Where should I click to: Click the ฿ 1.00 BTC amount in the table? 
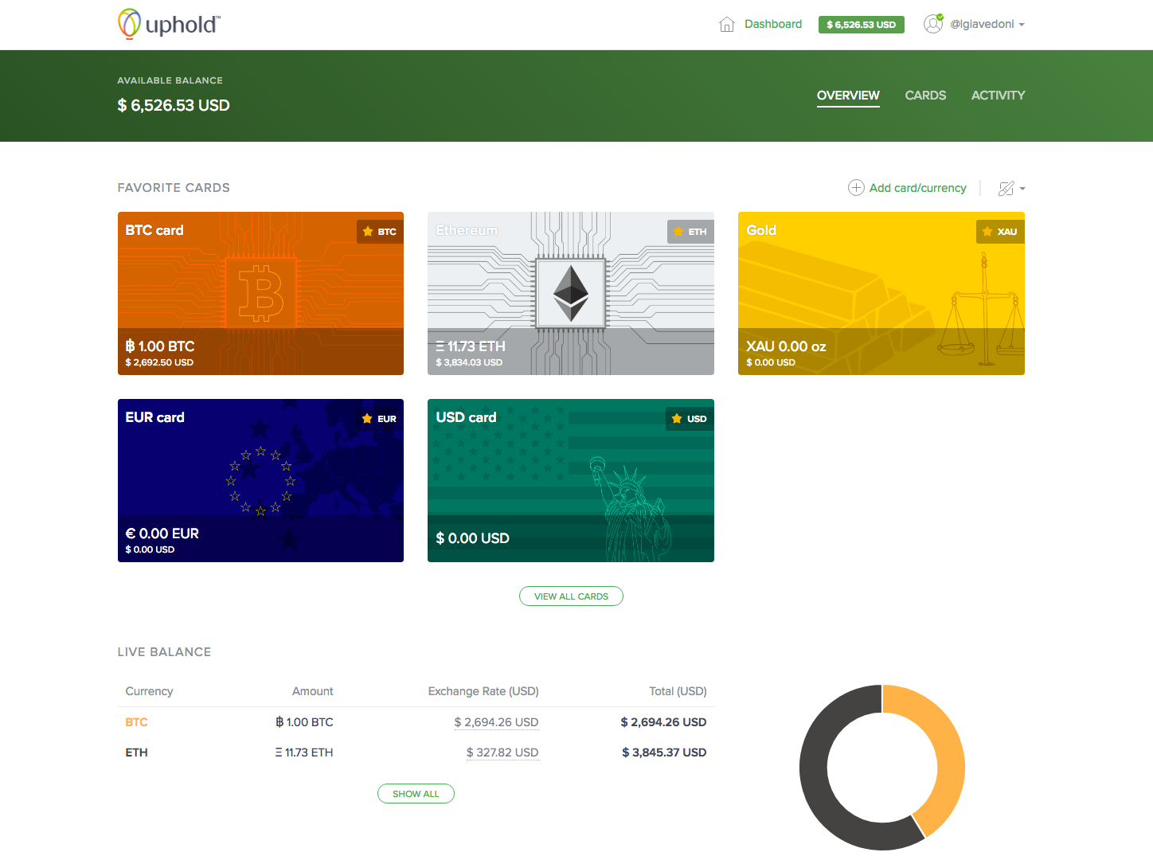click(304, 722)
